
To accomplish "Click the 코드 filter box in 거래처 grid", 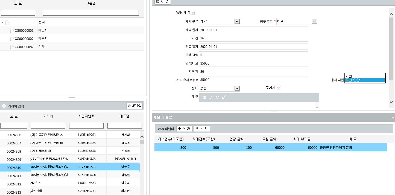I will pyautogui.click(x=14, y=126).
